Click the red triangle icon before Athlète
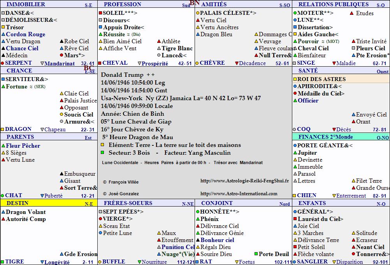The height and width of the screenshot is (265, 390). coord(159,41)
